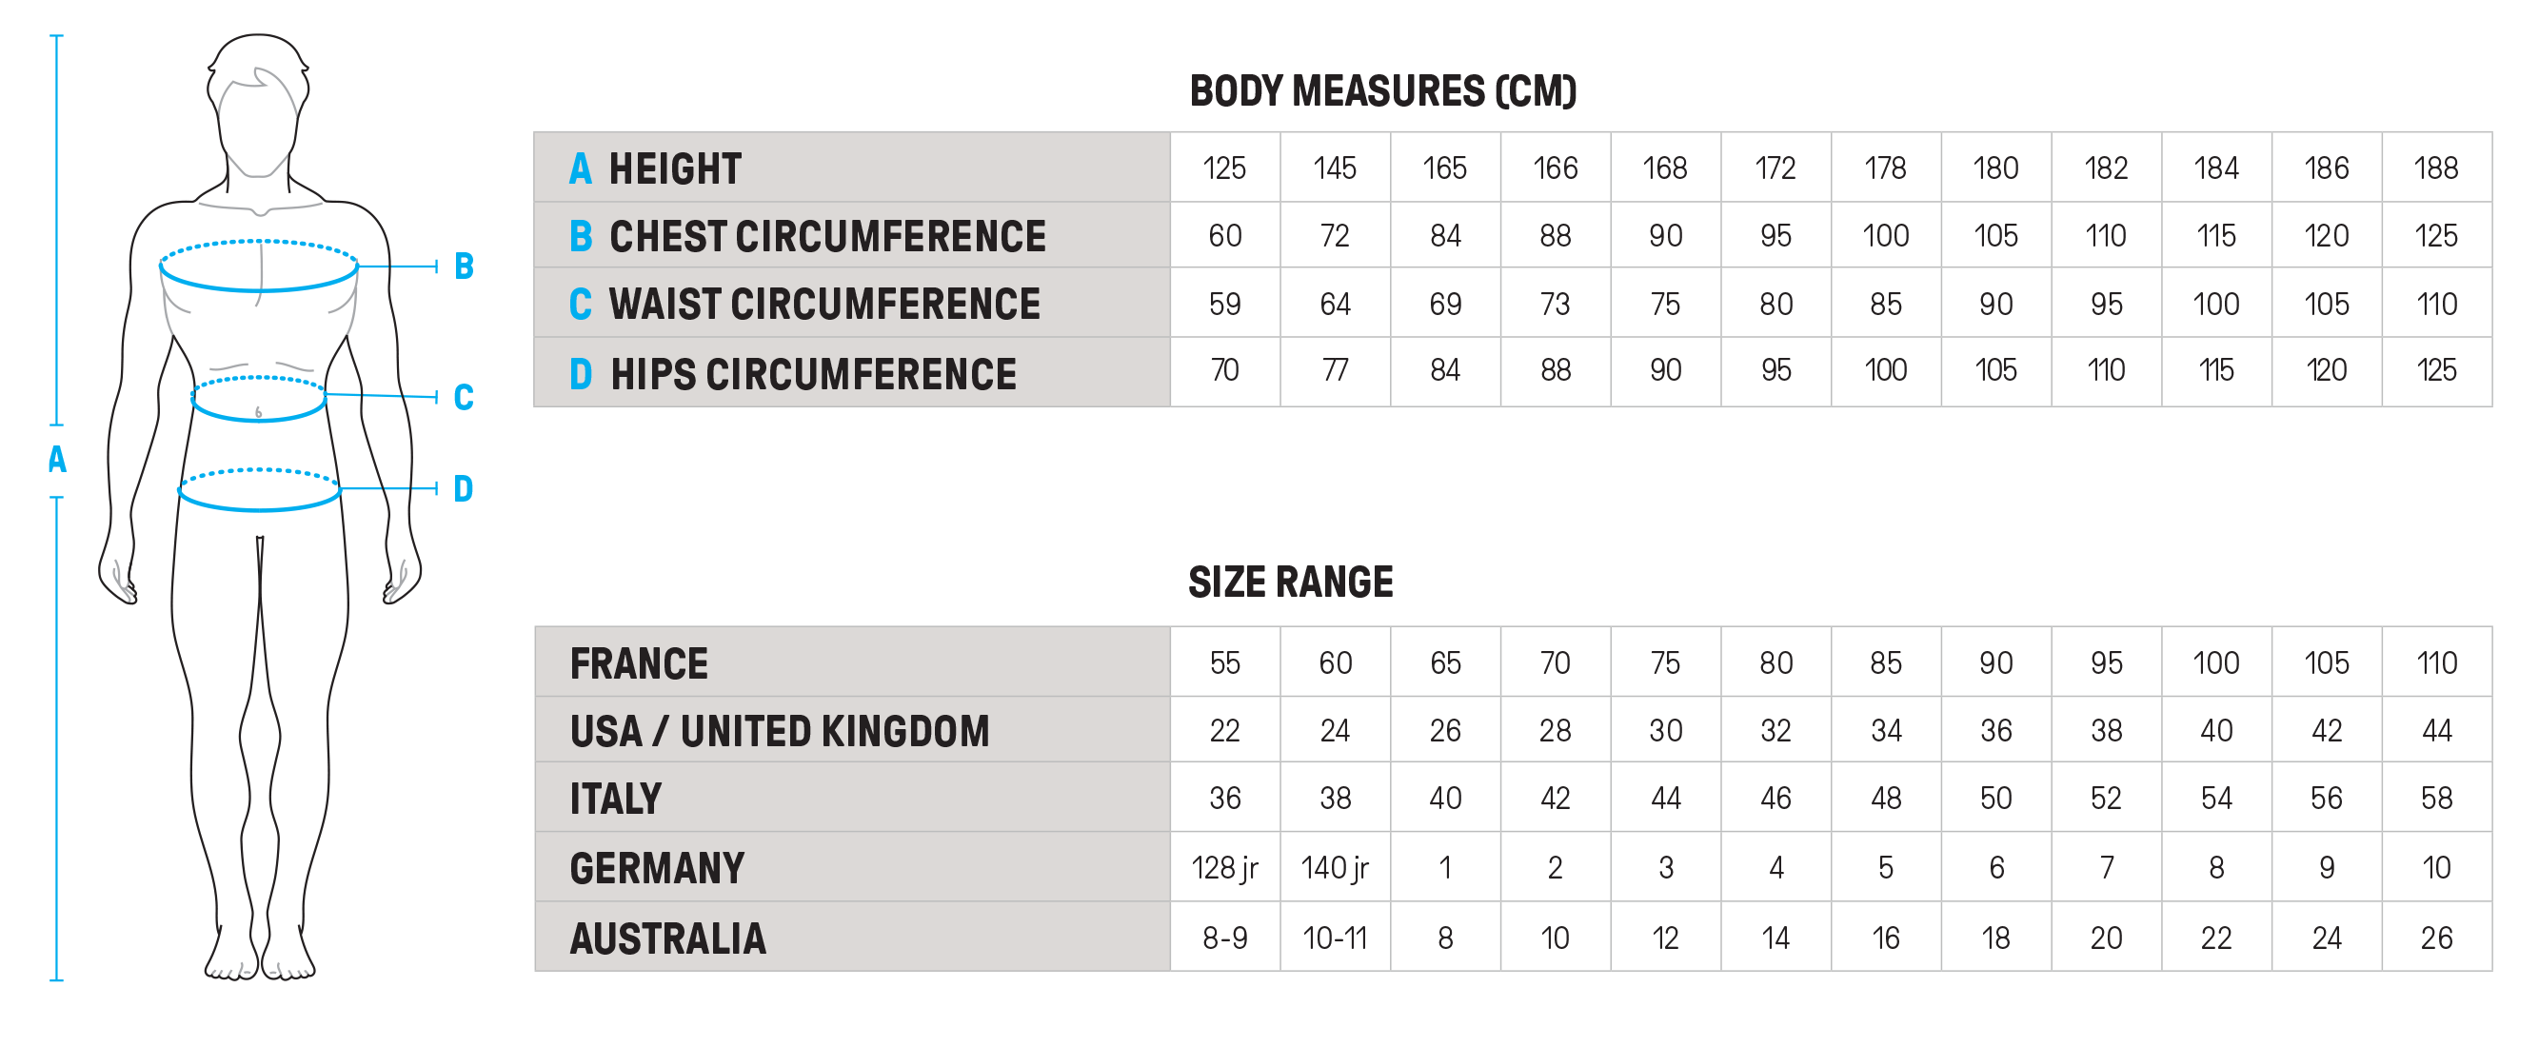Select the Chest Circumference row label

coord(827,237)
